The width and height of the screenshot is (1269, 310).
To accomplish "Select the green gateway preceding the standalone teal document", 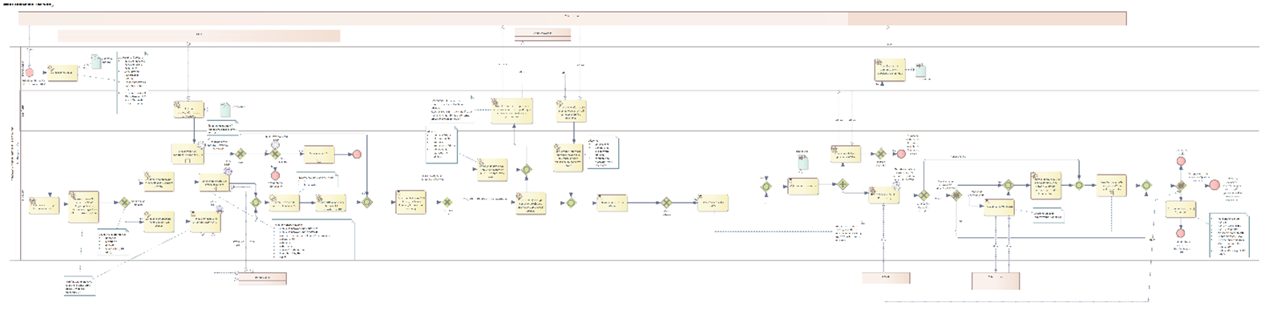I will (x=766, y=186).
